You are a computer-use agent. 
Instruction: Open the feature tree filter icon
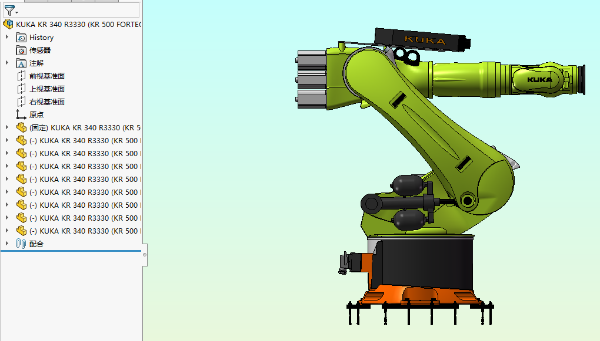11,11
